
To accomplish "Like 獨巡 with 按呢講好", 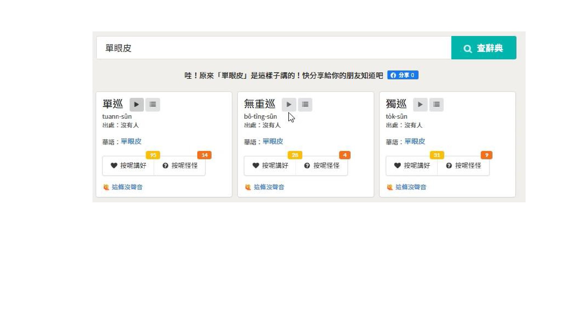I will [412, 165].
